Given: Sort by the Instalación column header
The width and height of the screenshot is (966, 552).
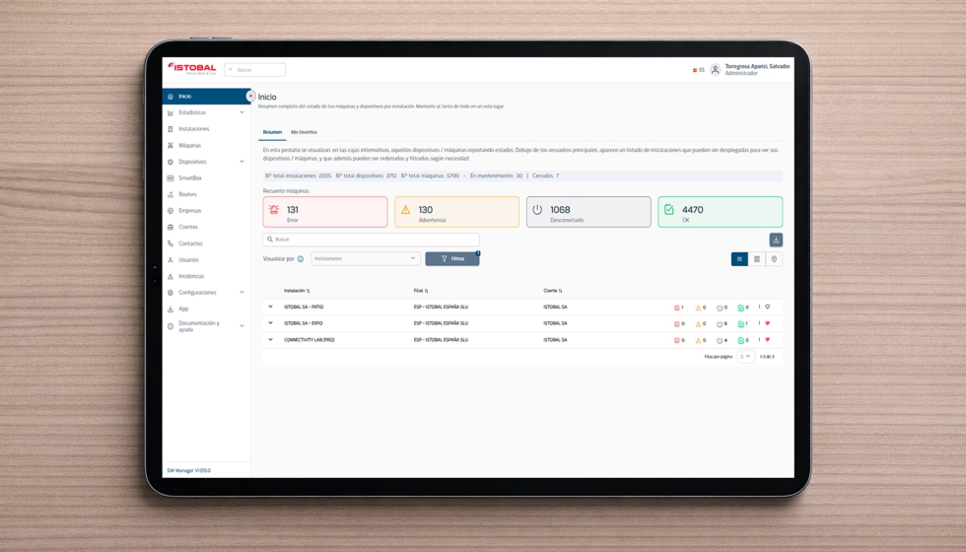Looking at the screenshot, I should point(297,291).
